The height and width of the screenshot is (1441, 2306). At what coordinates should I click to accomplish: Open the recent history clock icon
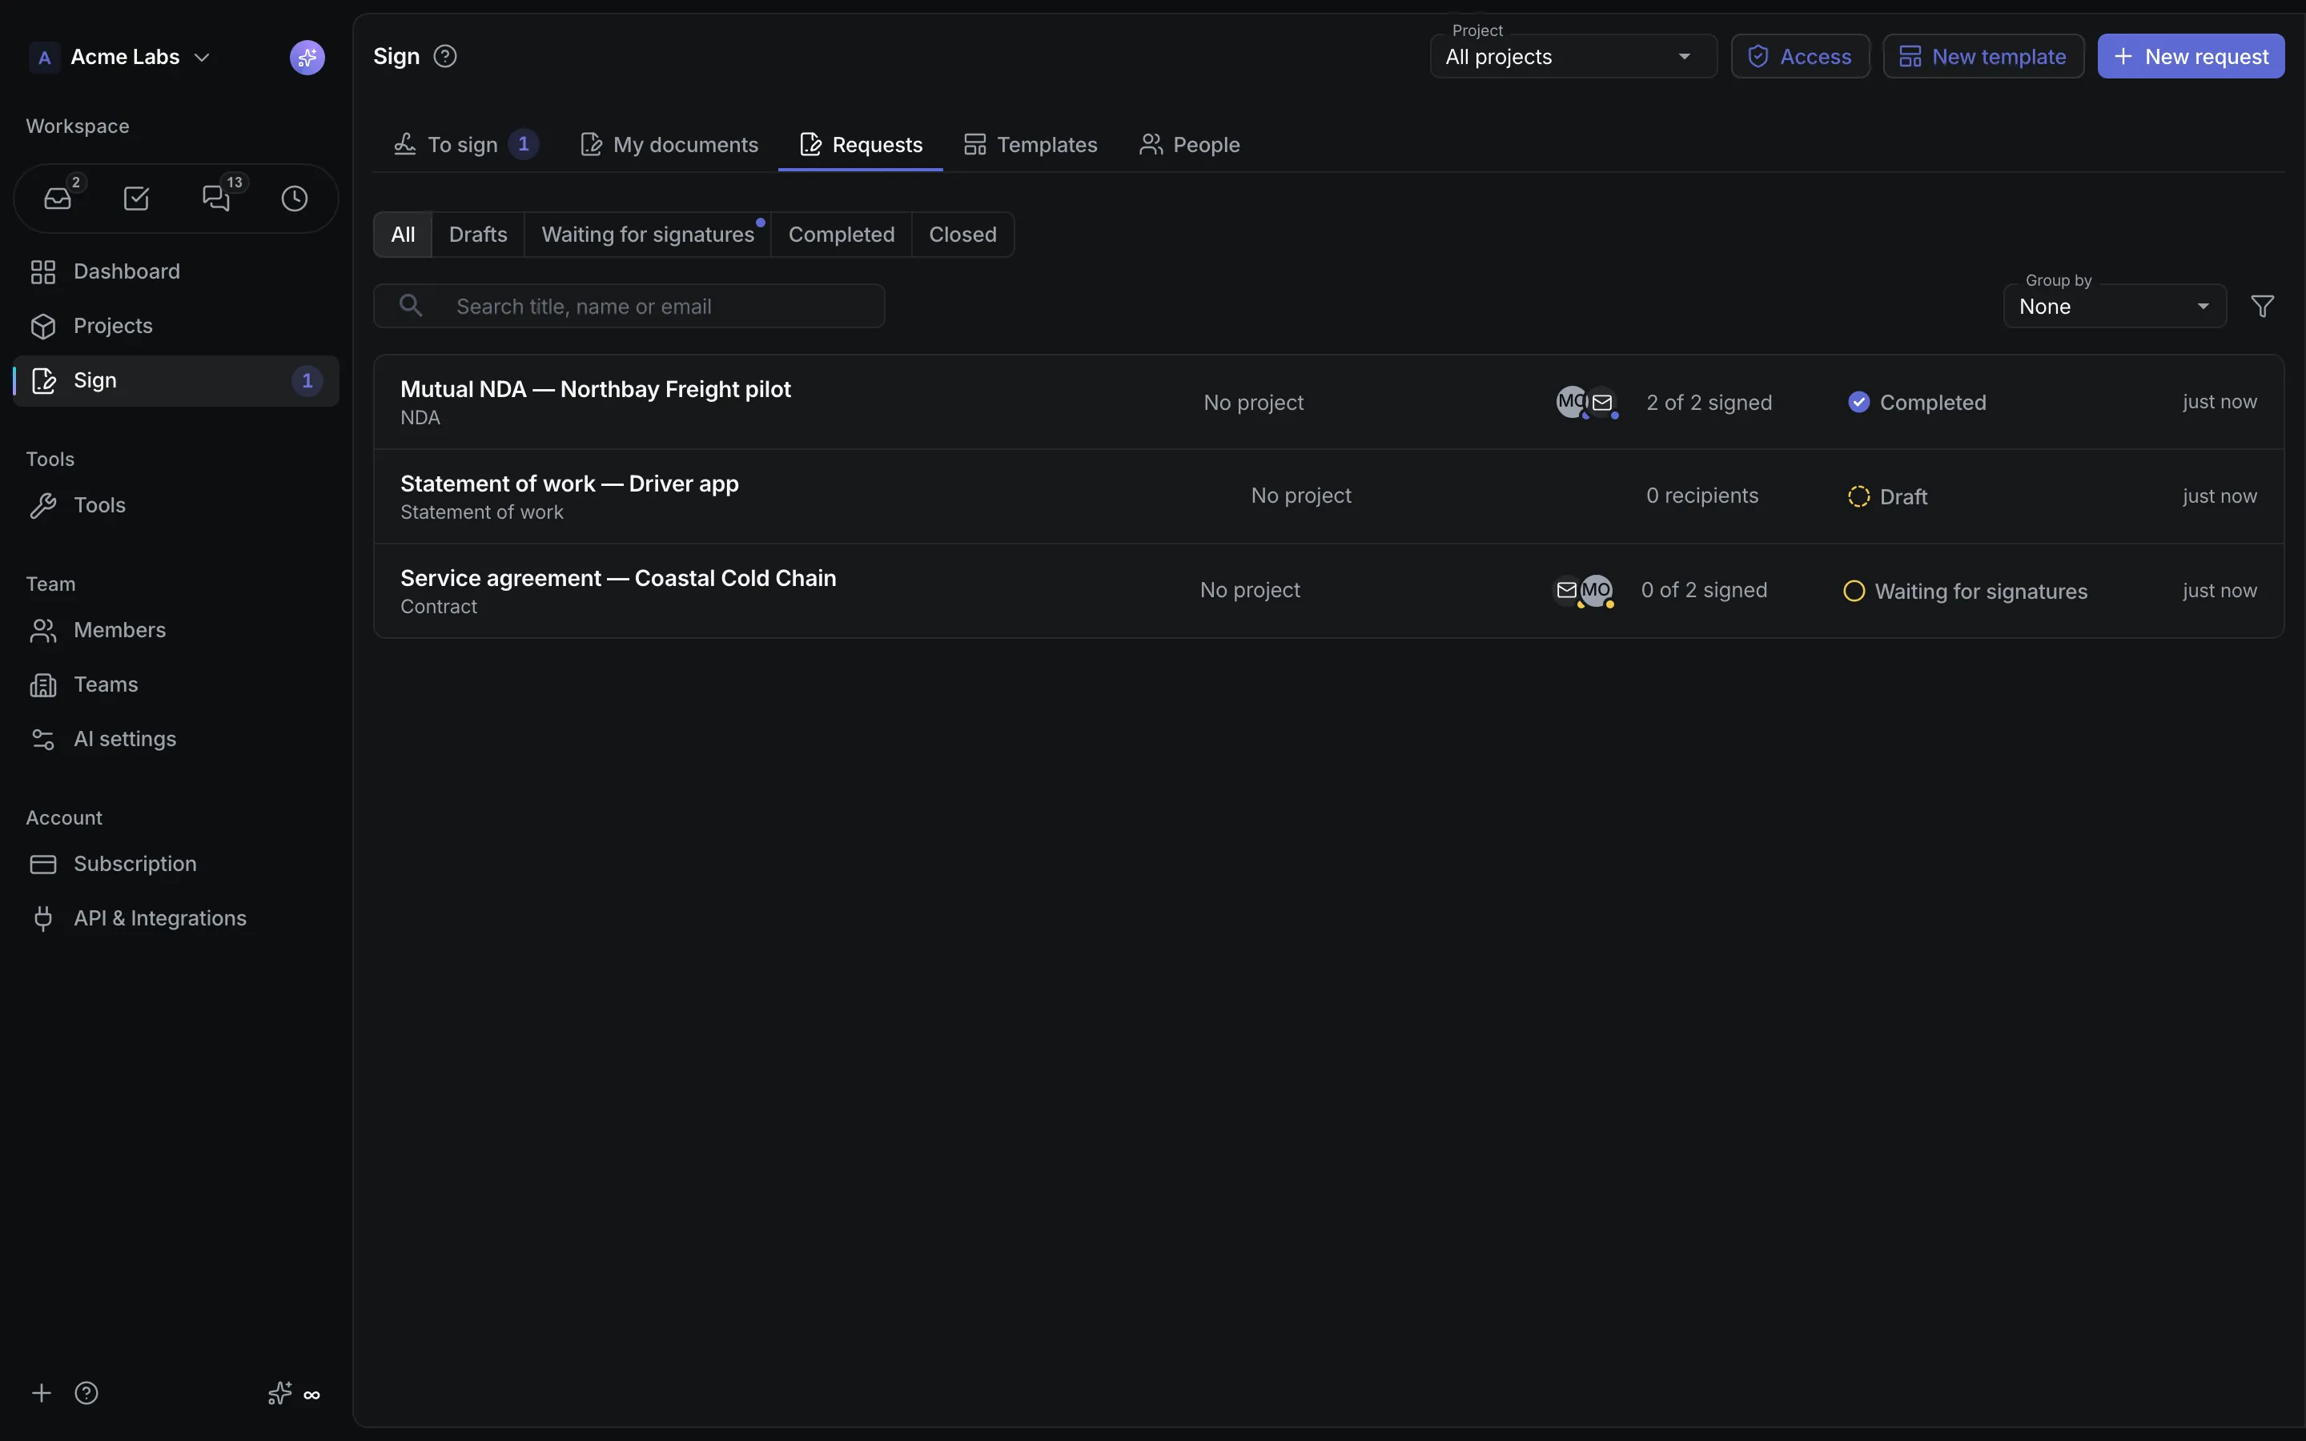[295, 199]
